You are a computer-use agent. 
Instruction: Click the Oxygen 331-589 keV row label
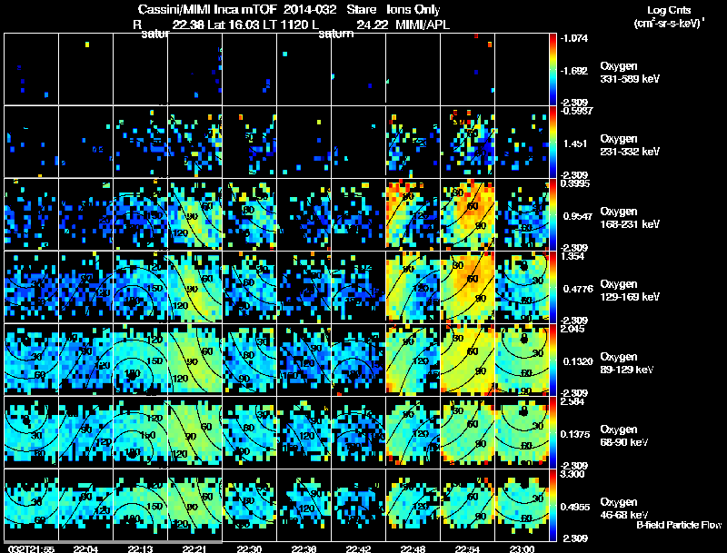630,73
